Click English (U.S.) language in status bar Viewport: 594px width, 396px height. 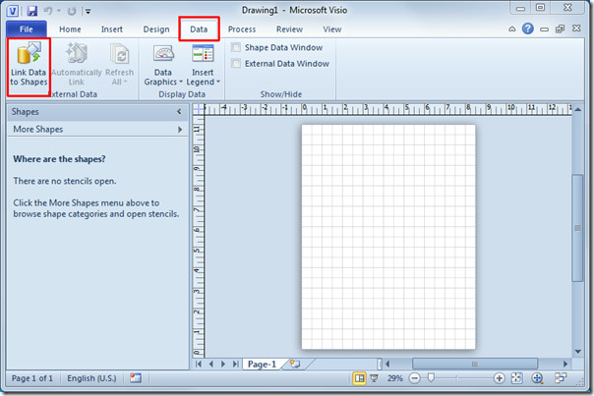[91, 378]
